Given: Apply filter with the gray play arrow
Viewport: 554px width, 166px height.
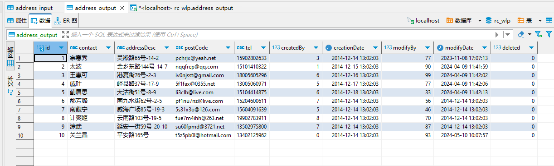Looking at the screenshot, I should tap(497, 35).
